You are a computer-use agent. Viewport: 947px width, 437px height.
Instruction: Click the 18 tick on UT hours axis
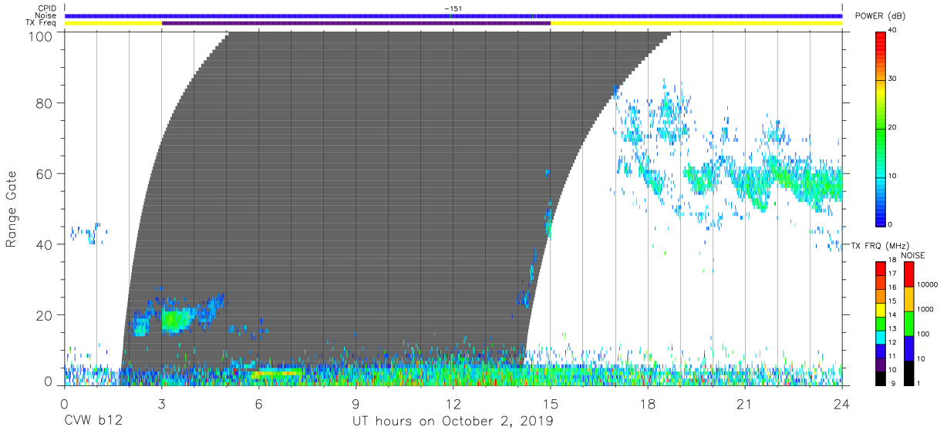pos(648,404)
